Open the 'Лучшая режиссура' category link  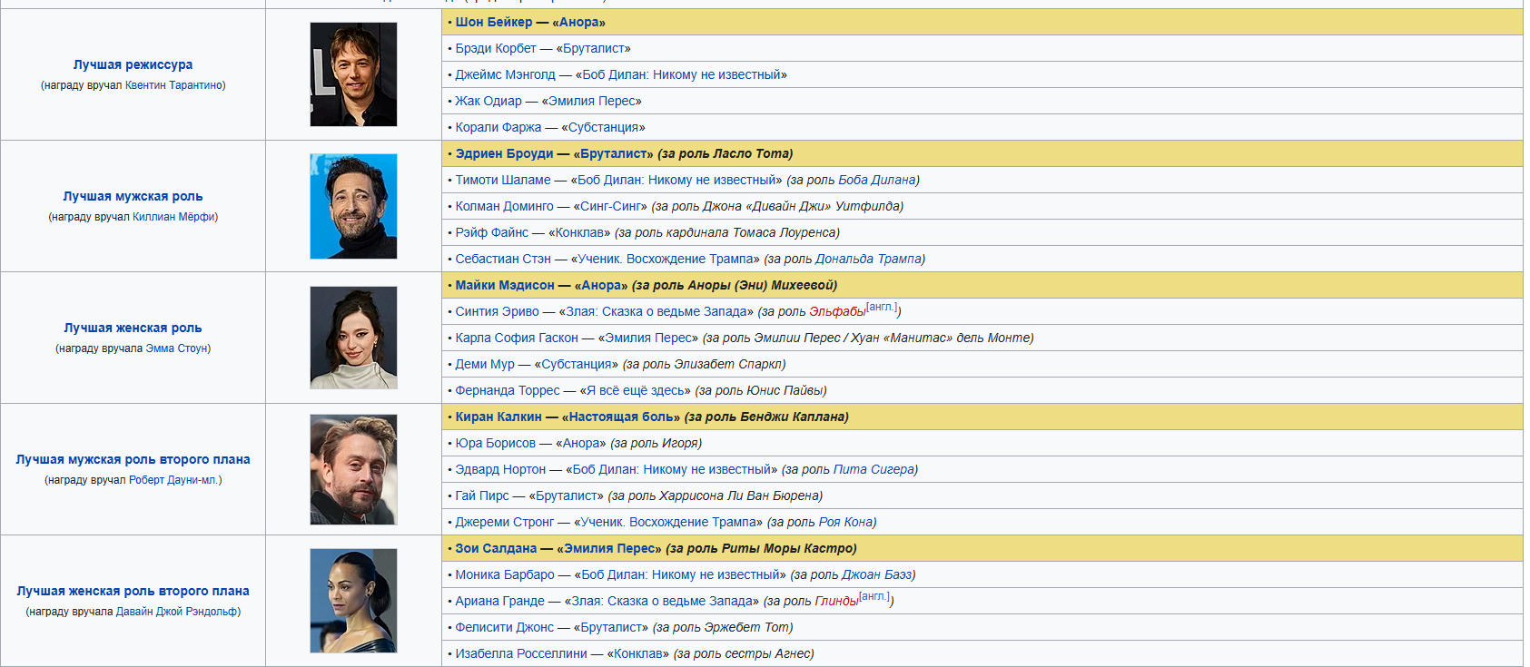pos(133,64)
